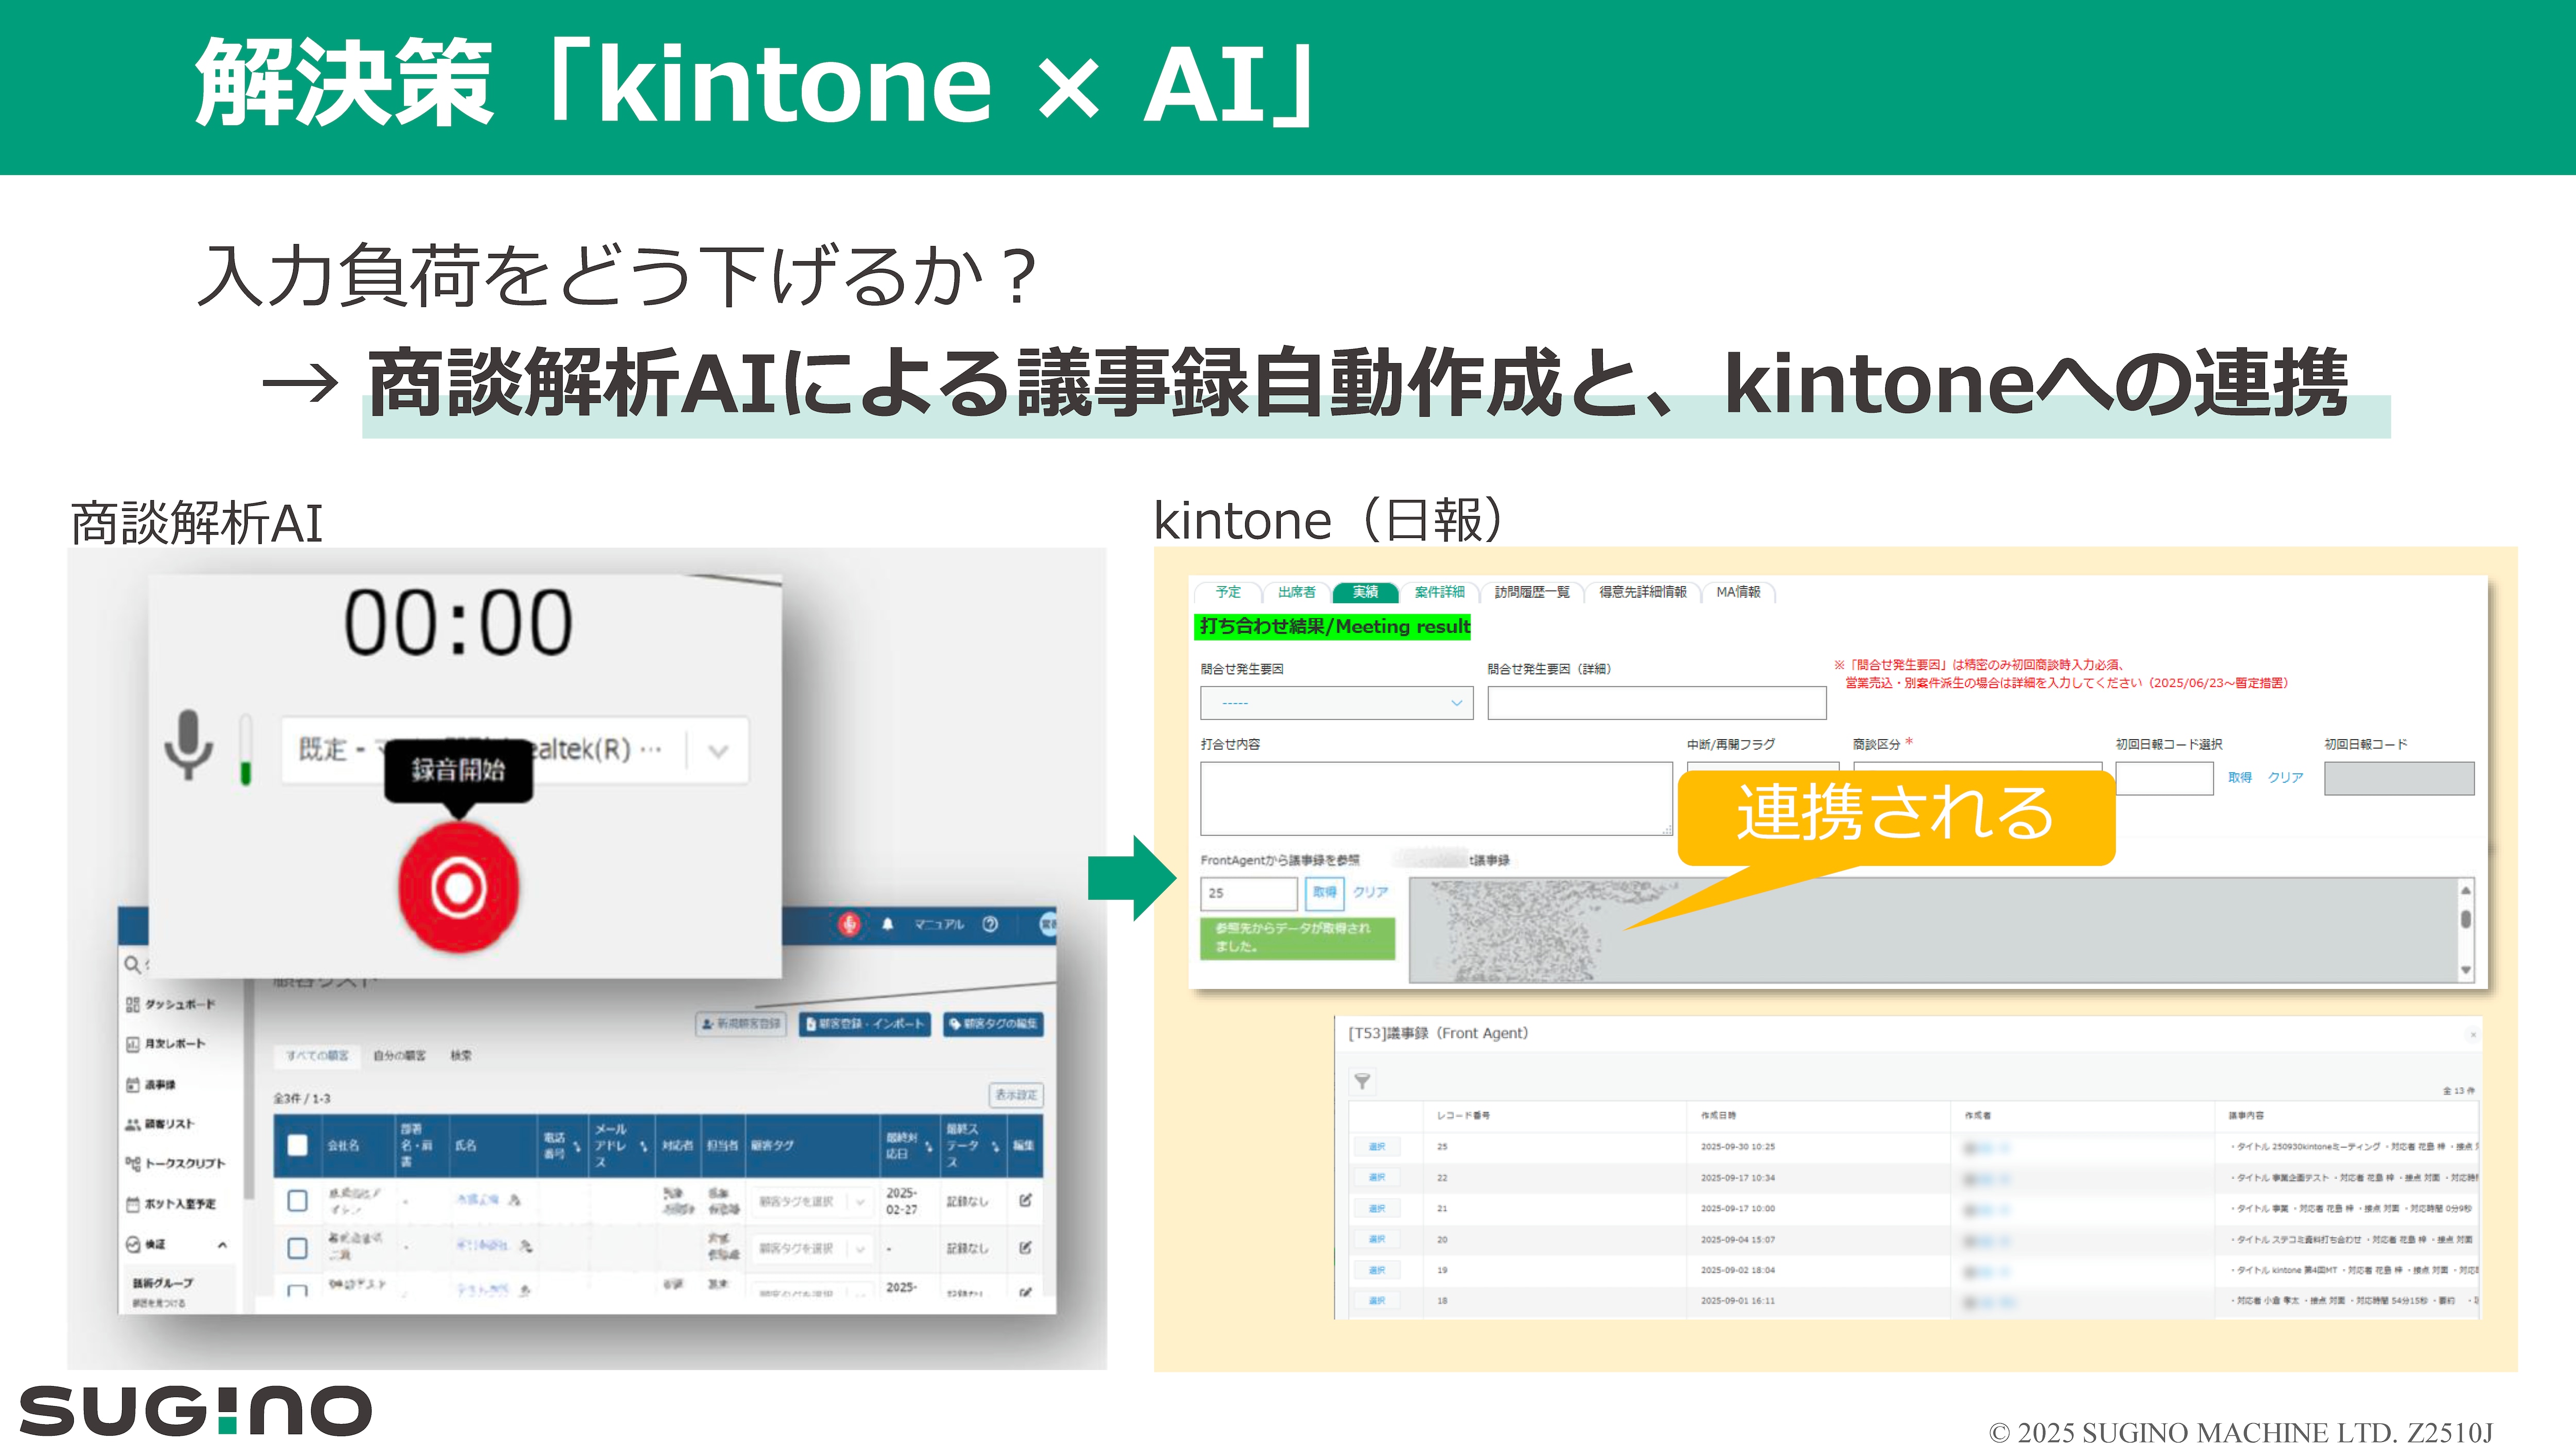Click 取得 button next to field 25
The image size is (2576, 1449).
click(x=1324, y=892)
